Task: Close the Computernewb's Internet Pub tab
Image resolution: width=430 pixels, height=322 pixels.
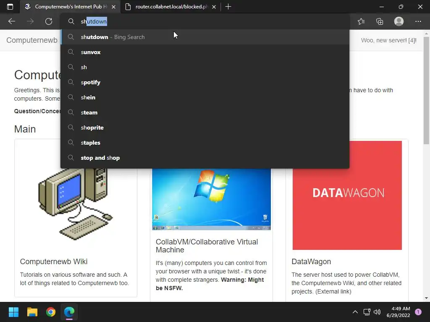Action: tap(113, 7)
